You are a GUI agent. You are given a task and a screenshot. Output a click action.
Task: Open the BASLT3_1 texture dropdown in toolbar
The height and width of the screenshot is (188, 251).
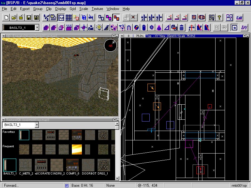tap(37, 28)
